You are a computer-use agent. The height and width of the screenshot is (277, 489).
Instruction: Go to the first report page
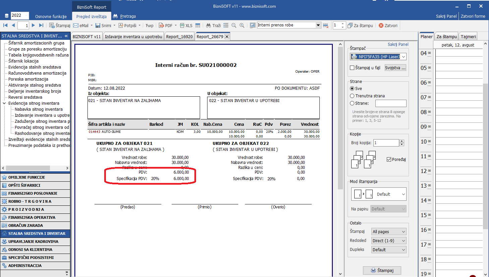tap(5, 25)
